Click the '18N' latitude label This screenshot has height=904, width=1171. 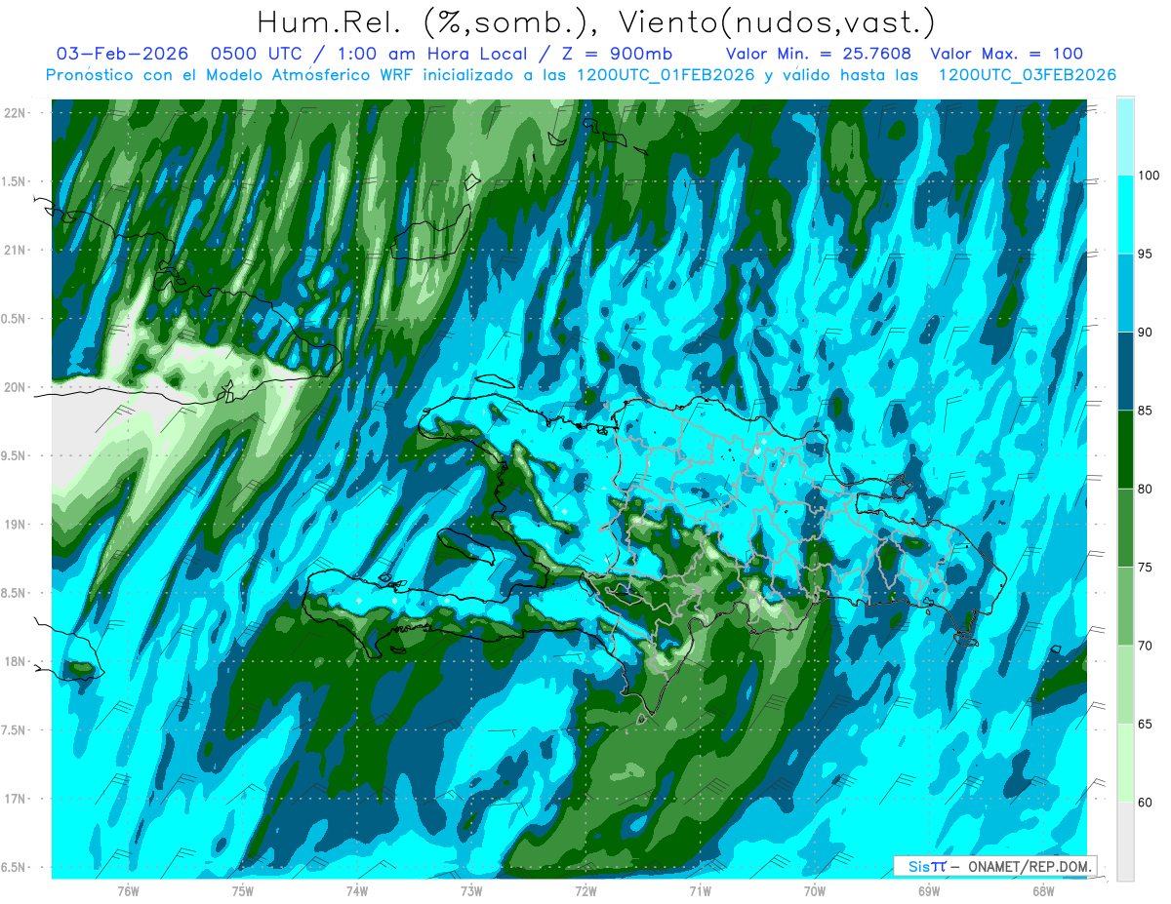16,662
